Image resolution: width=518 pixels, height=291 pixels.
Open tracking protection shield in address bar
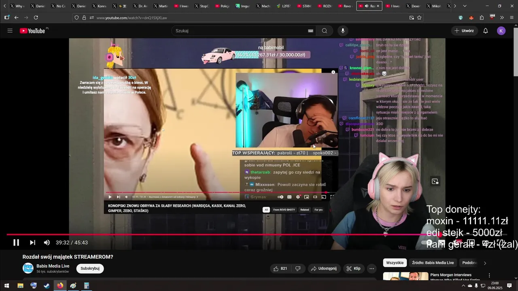76,17
